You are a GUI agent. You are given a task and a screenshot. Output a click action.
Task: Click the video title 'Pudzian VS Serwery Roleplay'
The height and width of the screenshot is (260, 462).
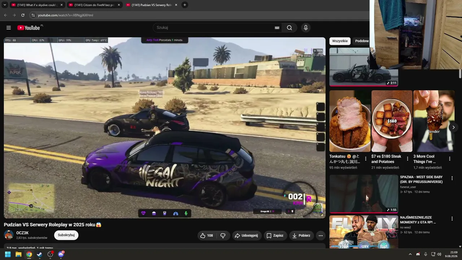pos(53,225)
